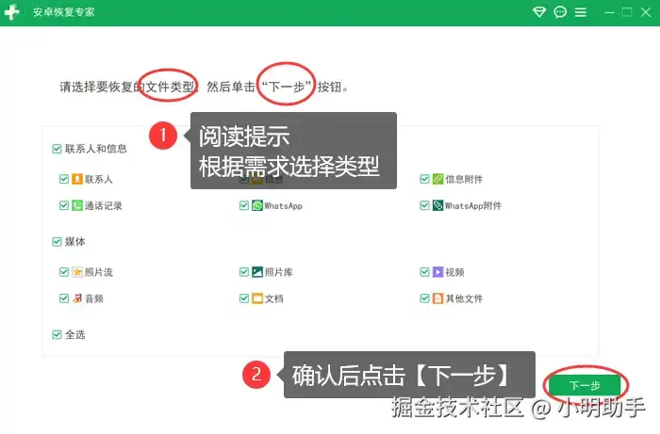
Task: Click the 全选 label text
Action: pyautogui.click(x=74, y=334)
